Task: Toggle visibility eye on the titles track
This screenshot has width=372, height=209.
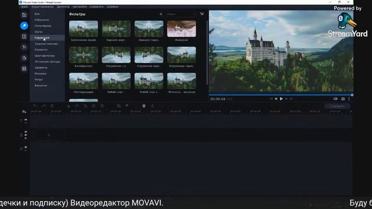Action: 26,120
